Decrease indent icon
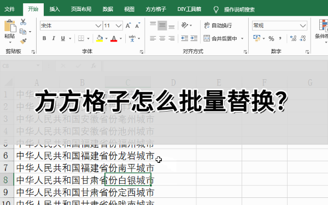 coord(185,38)
